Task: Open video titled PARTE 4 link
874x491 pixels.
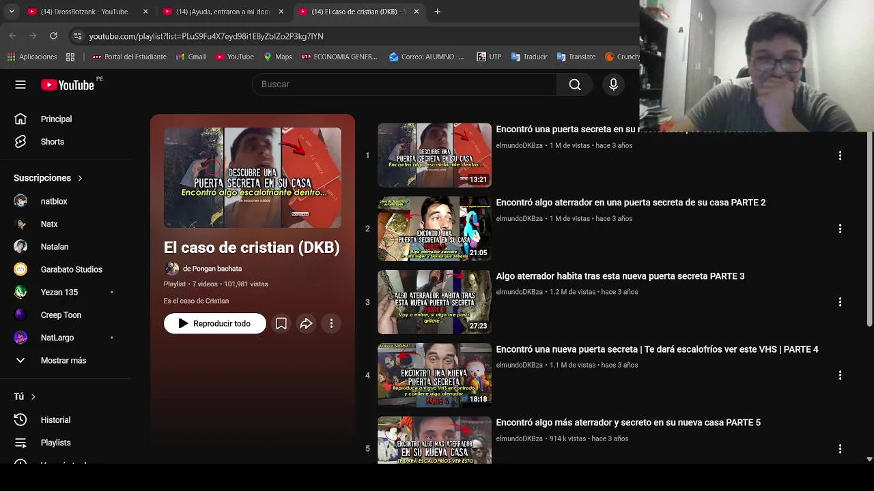Action: click(657, 349)
